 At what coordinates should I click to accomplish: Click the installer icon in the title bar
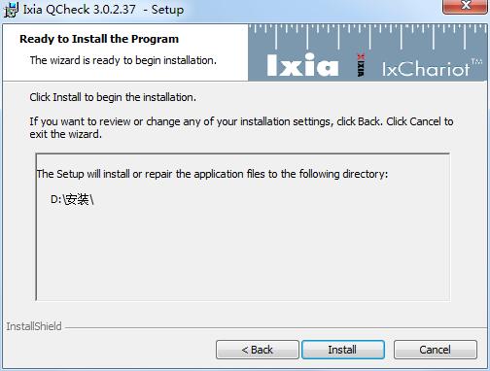(11, 10)
